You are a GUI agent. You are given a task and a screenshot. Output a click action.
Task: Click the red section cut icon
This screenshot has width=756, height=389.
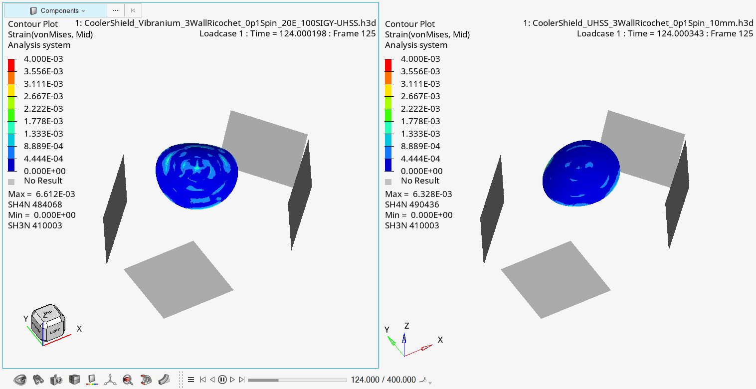click(x=146, y=380)
